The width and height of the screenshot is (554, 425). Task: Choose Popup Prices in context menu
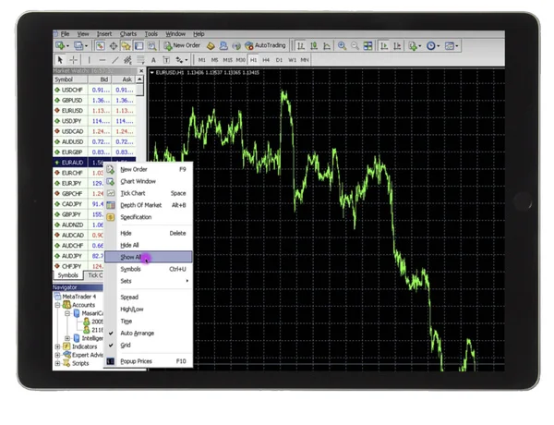(149, 361)
